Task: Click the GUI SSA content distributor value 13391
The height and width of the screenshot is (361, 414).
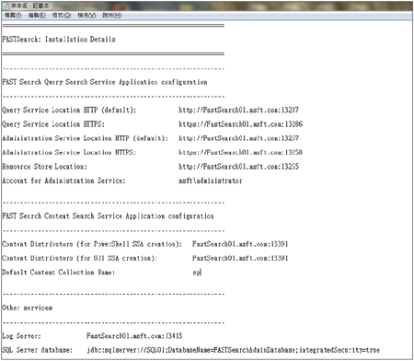Action: click(240, 258)
